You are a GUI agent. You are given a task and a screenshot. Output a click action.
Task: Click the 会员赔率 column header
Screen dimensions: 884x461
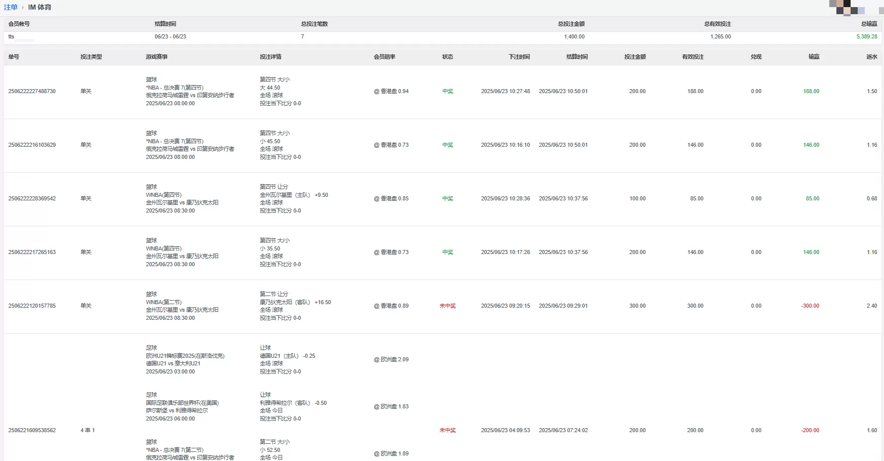click(x=384, y=57)
